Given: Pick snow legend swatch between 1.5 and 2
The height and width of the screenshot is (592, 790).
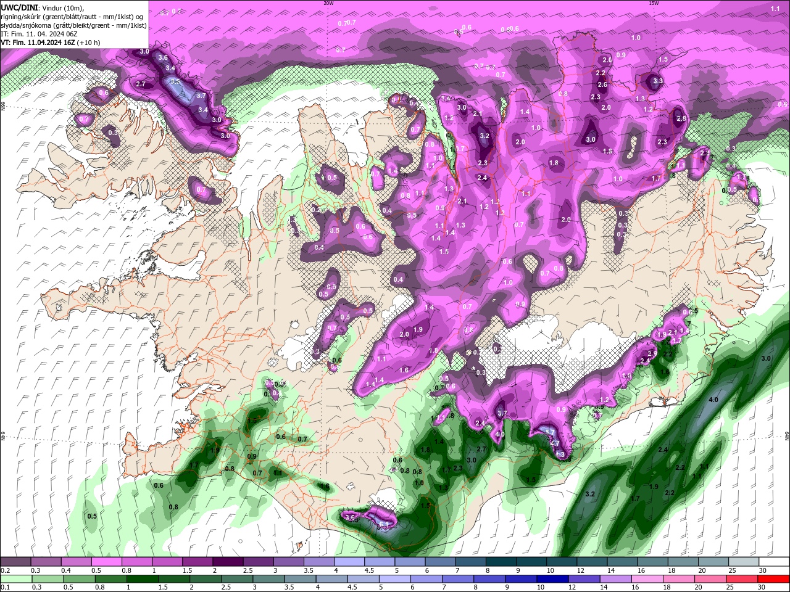Looking at the screenshot, I should pyautogui.click(x=198, y=562).
